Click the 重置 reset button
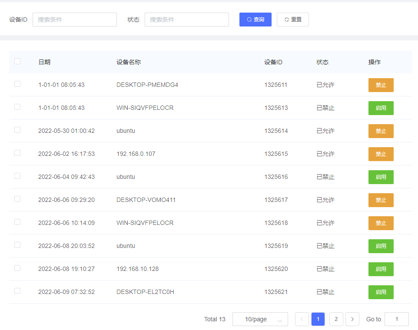 293,20
